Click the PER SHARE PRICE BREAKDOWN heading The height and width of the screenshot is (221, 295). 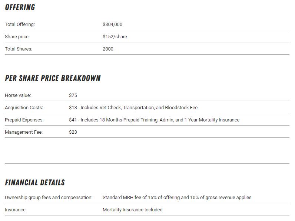(53, 78)
